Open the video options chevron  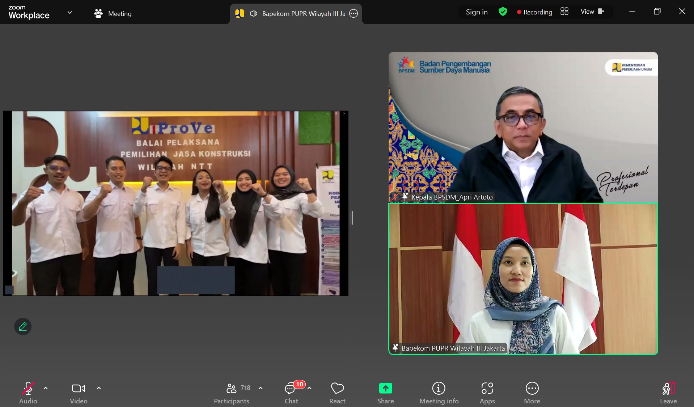pos(99,388)
